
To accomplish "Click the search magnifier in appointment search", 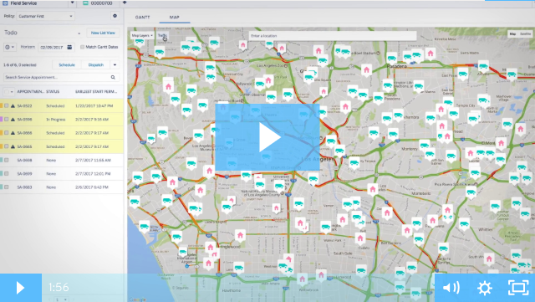I will [113, 78].
